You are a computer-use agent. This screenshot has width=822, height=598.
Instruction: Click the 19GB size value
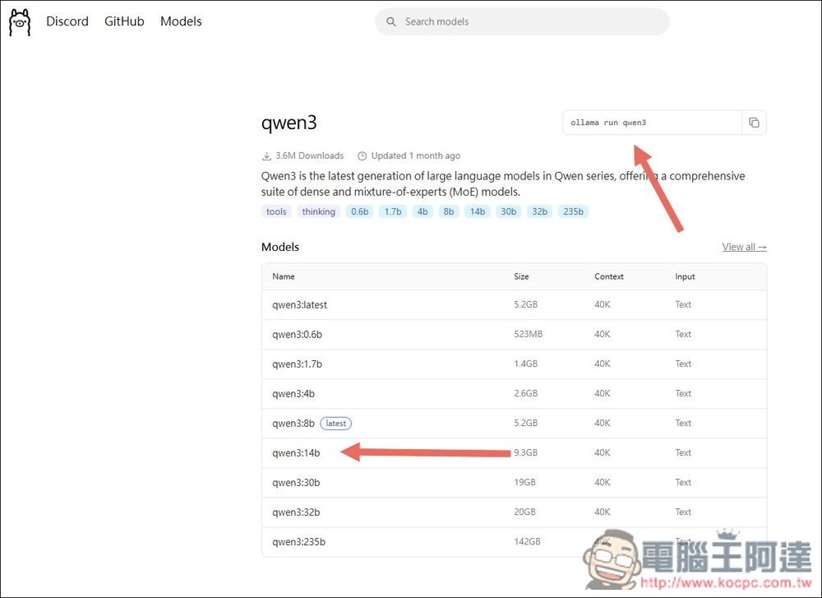point(524,482)
